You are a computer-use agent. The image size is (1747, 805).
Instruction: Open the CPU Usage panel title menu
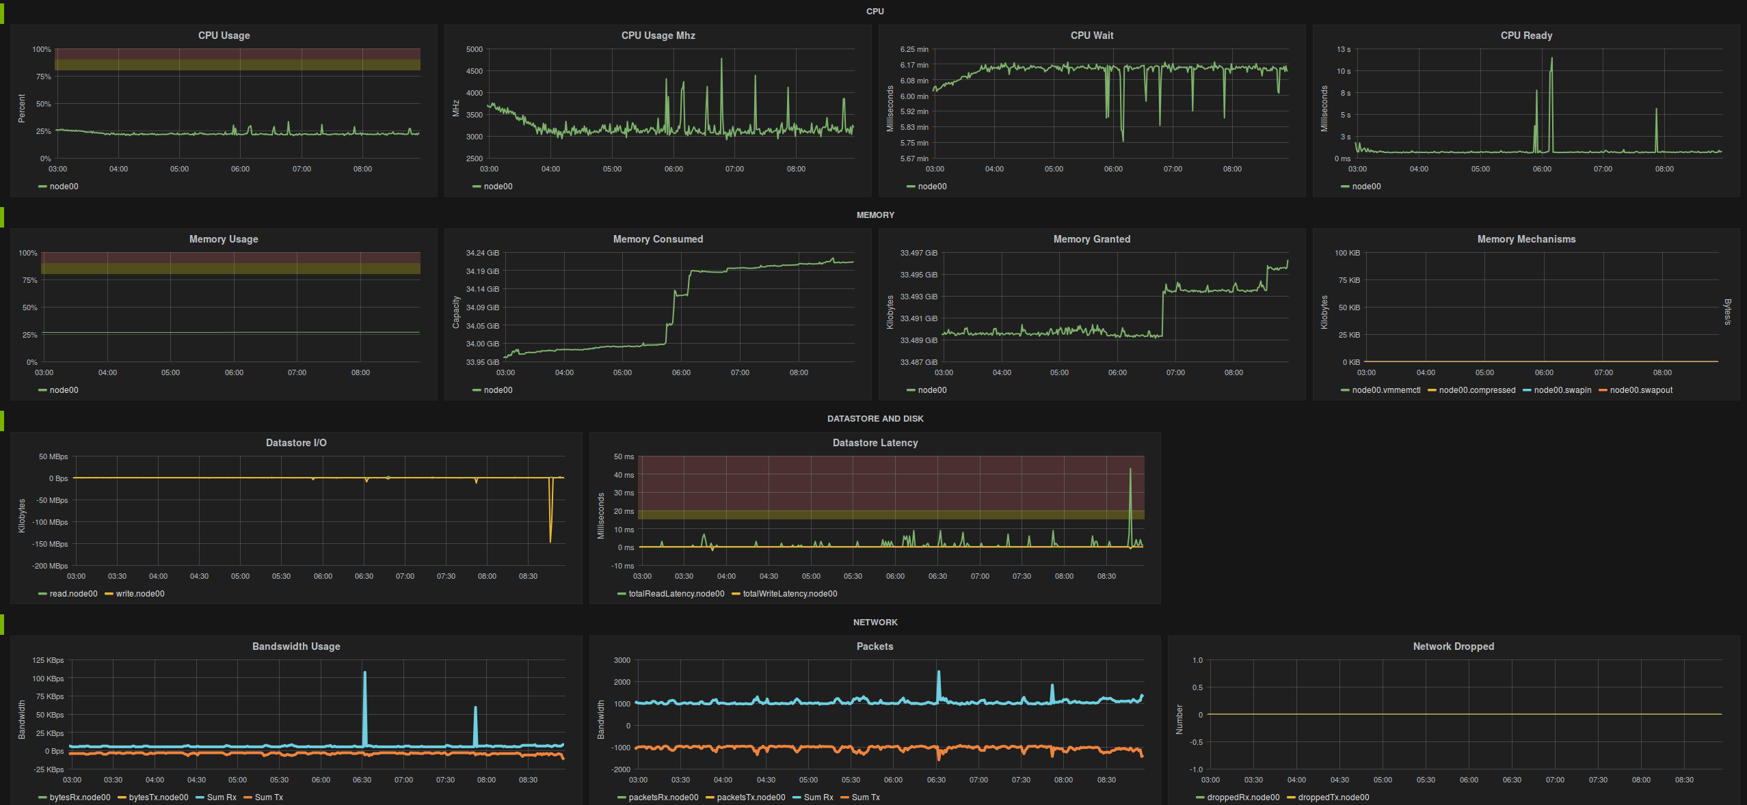click(x=224, y=36)
